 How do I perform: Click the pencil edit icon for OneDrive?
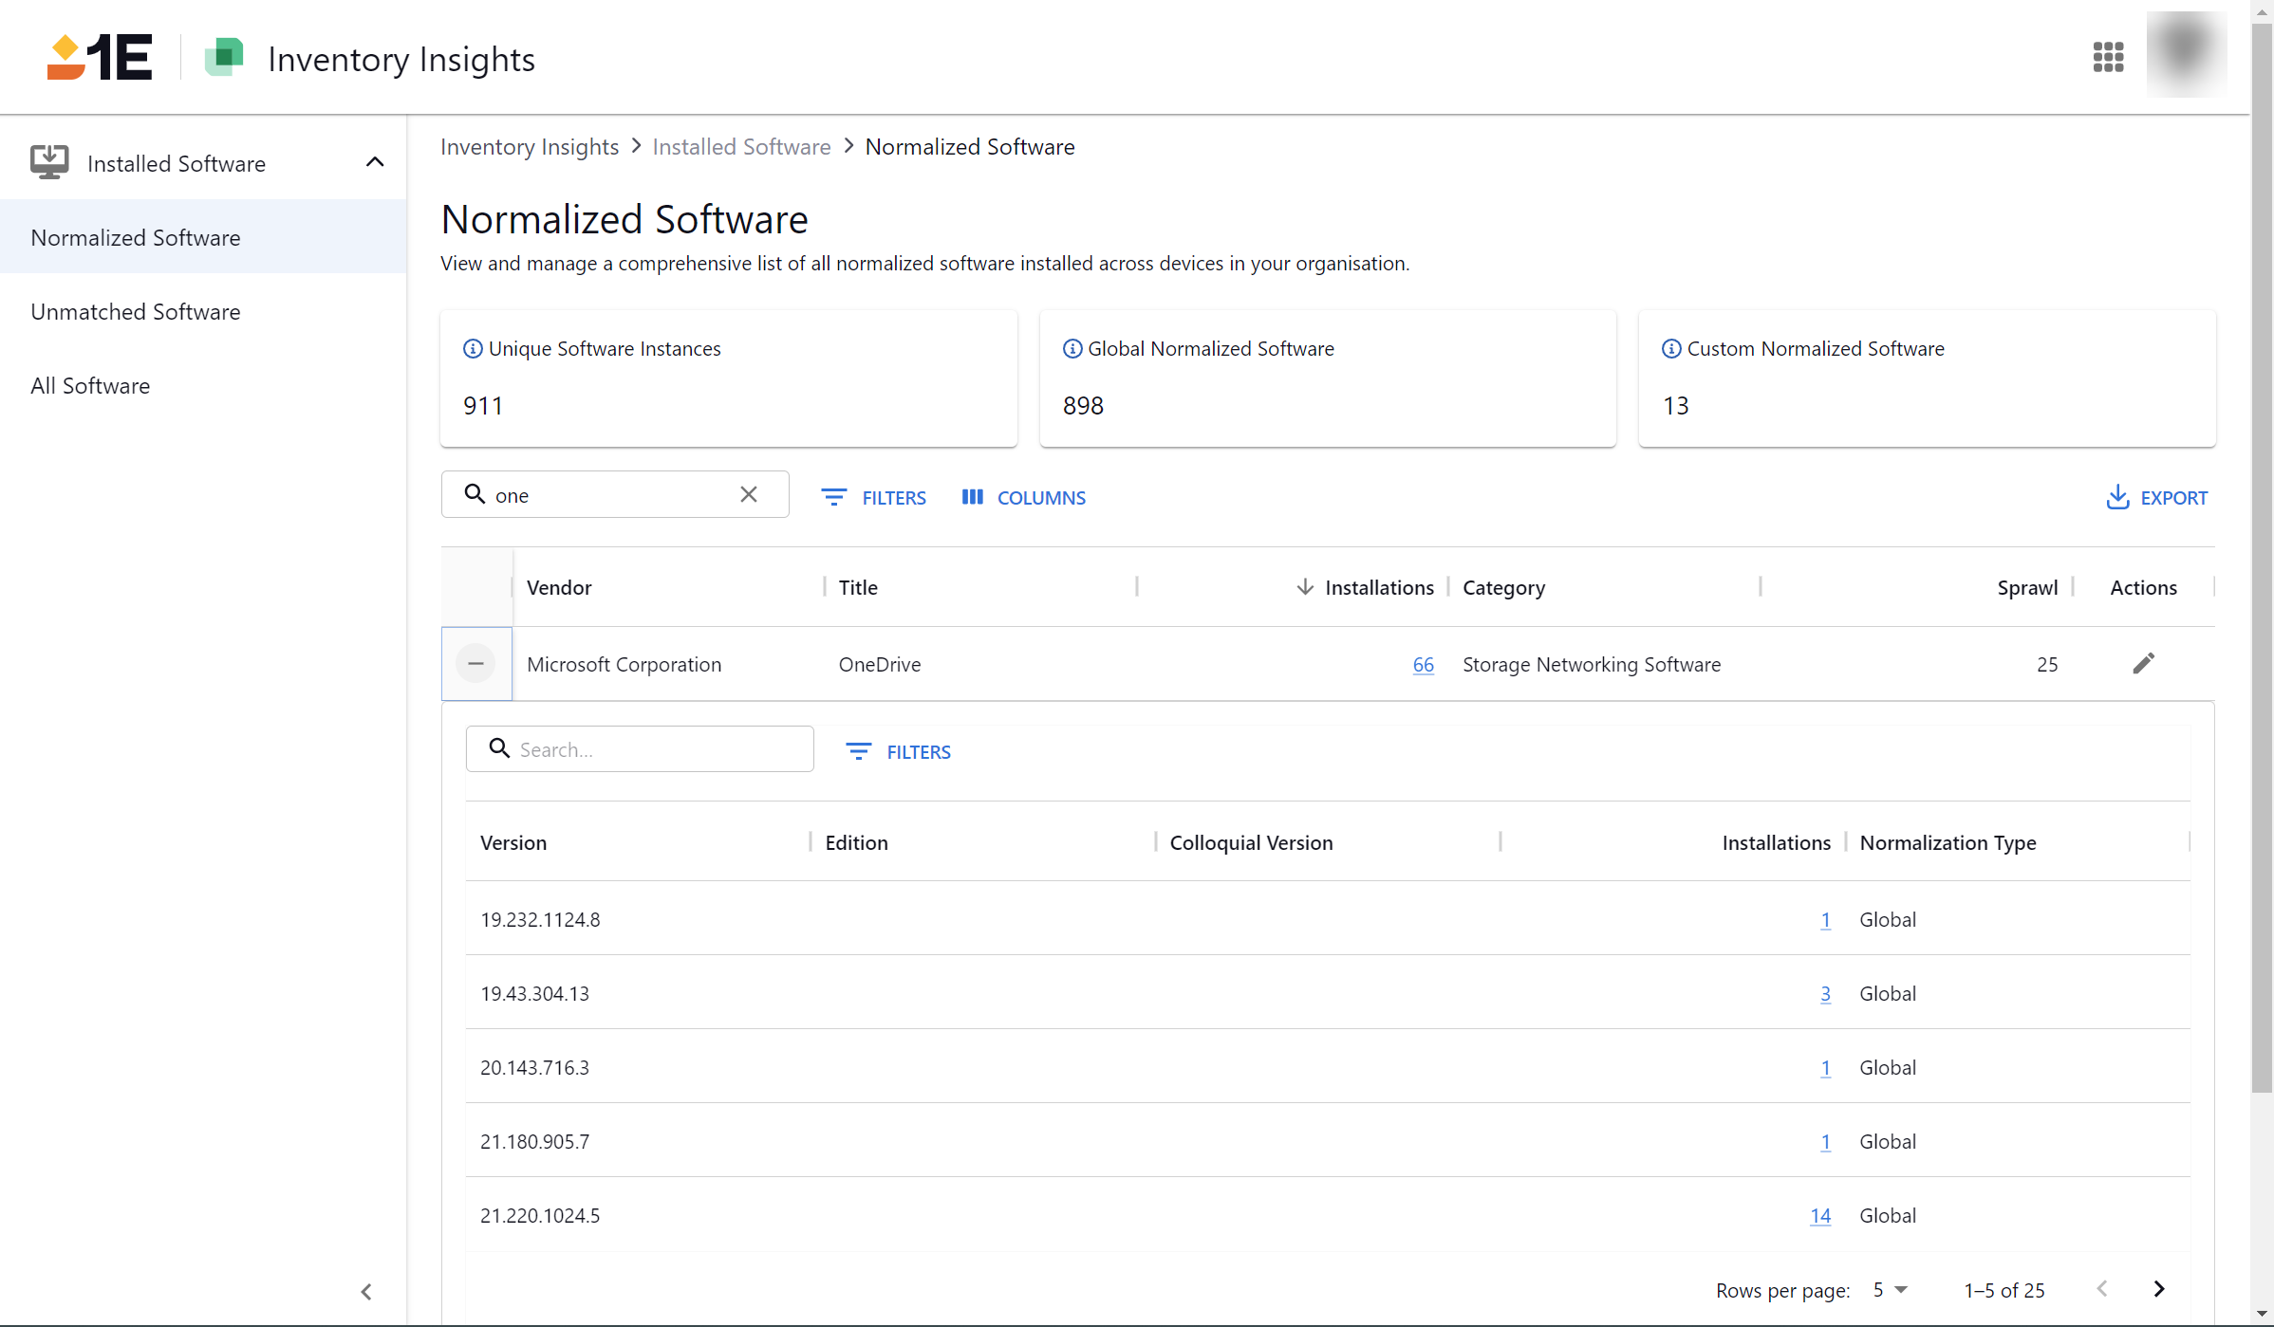2143,663
